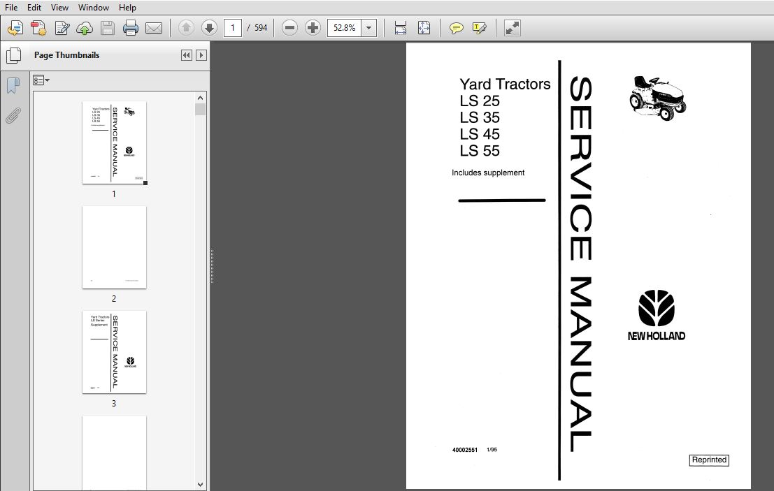Click the Fit Full Page icon
This screenshot has width=774, height=491.
click(424, 28)
